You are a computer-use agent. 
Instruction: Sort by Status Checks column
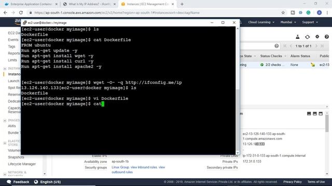(x=273, y=56)
